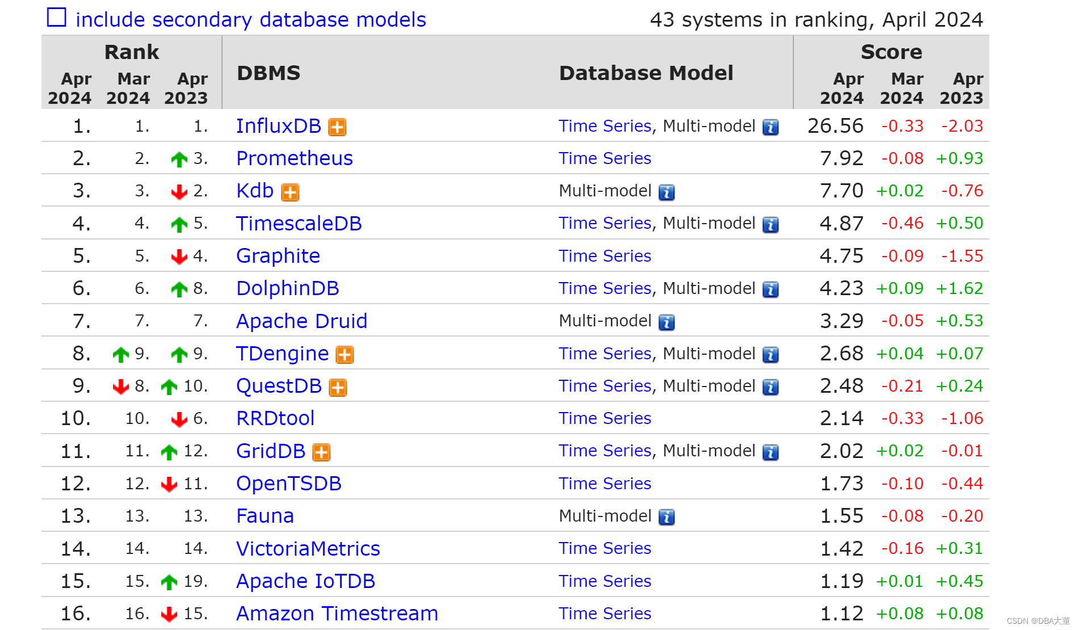Click the info icon in Fauna row
The height and width of the screenshot is (630, 1079).
(667, 517)
